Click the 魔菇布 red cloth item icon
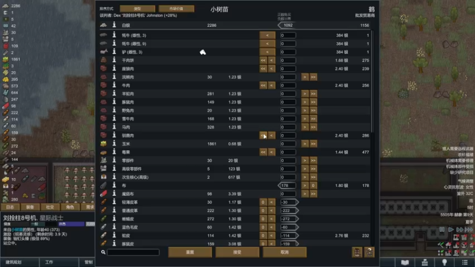This screenshot has width=475, height=267. point(103,193)
